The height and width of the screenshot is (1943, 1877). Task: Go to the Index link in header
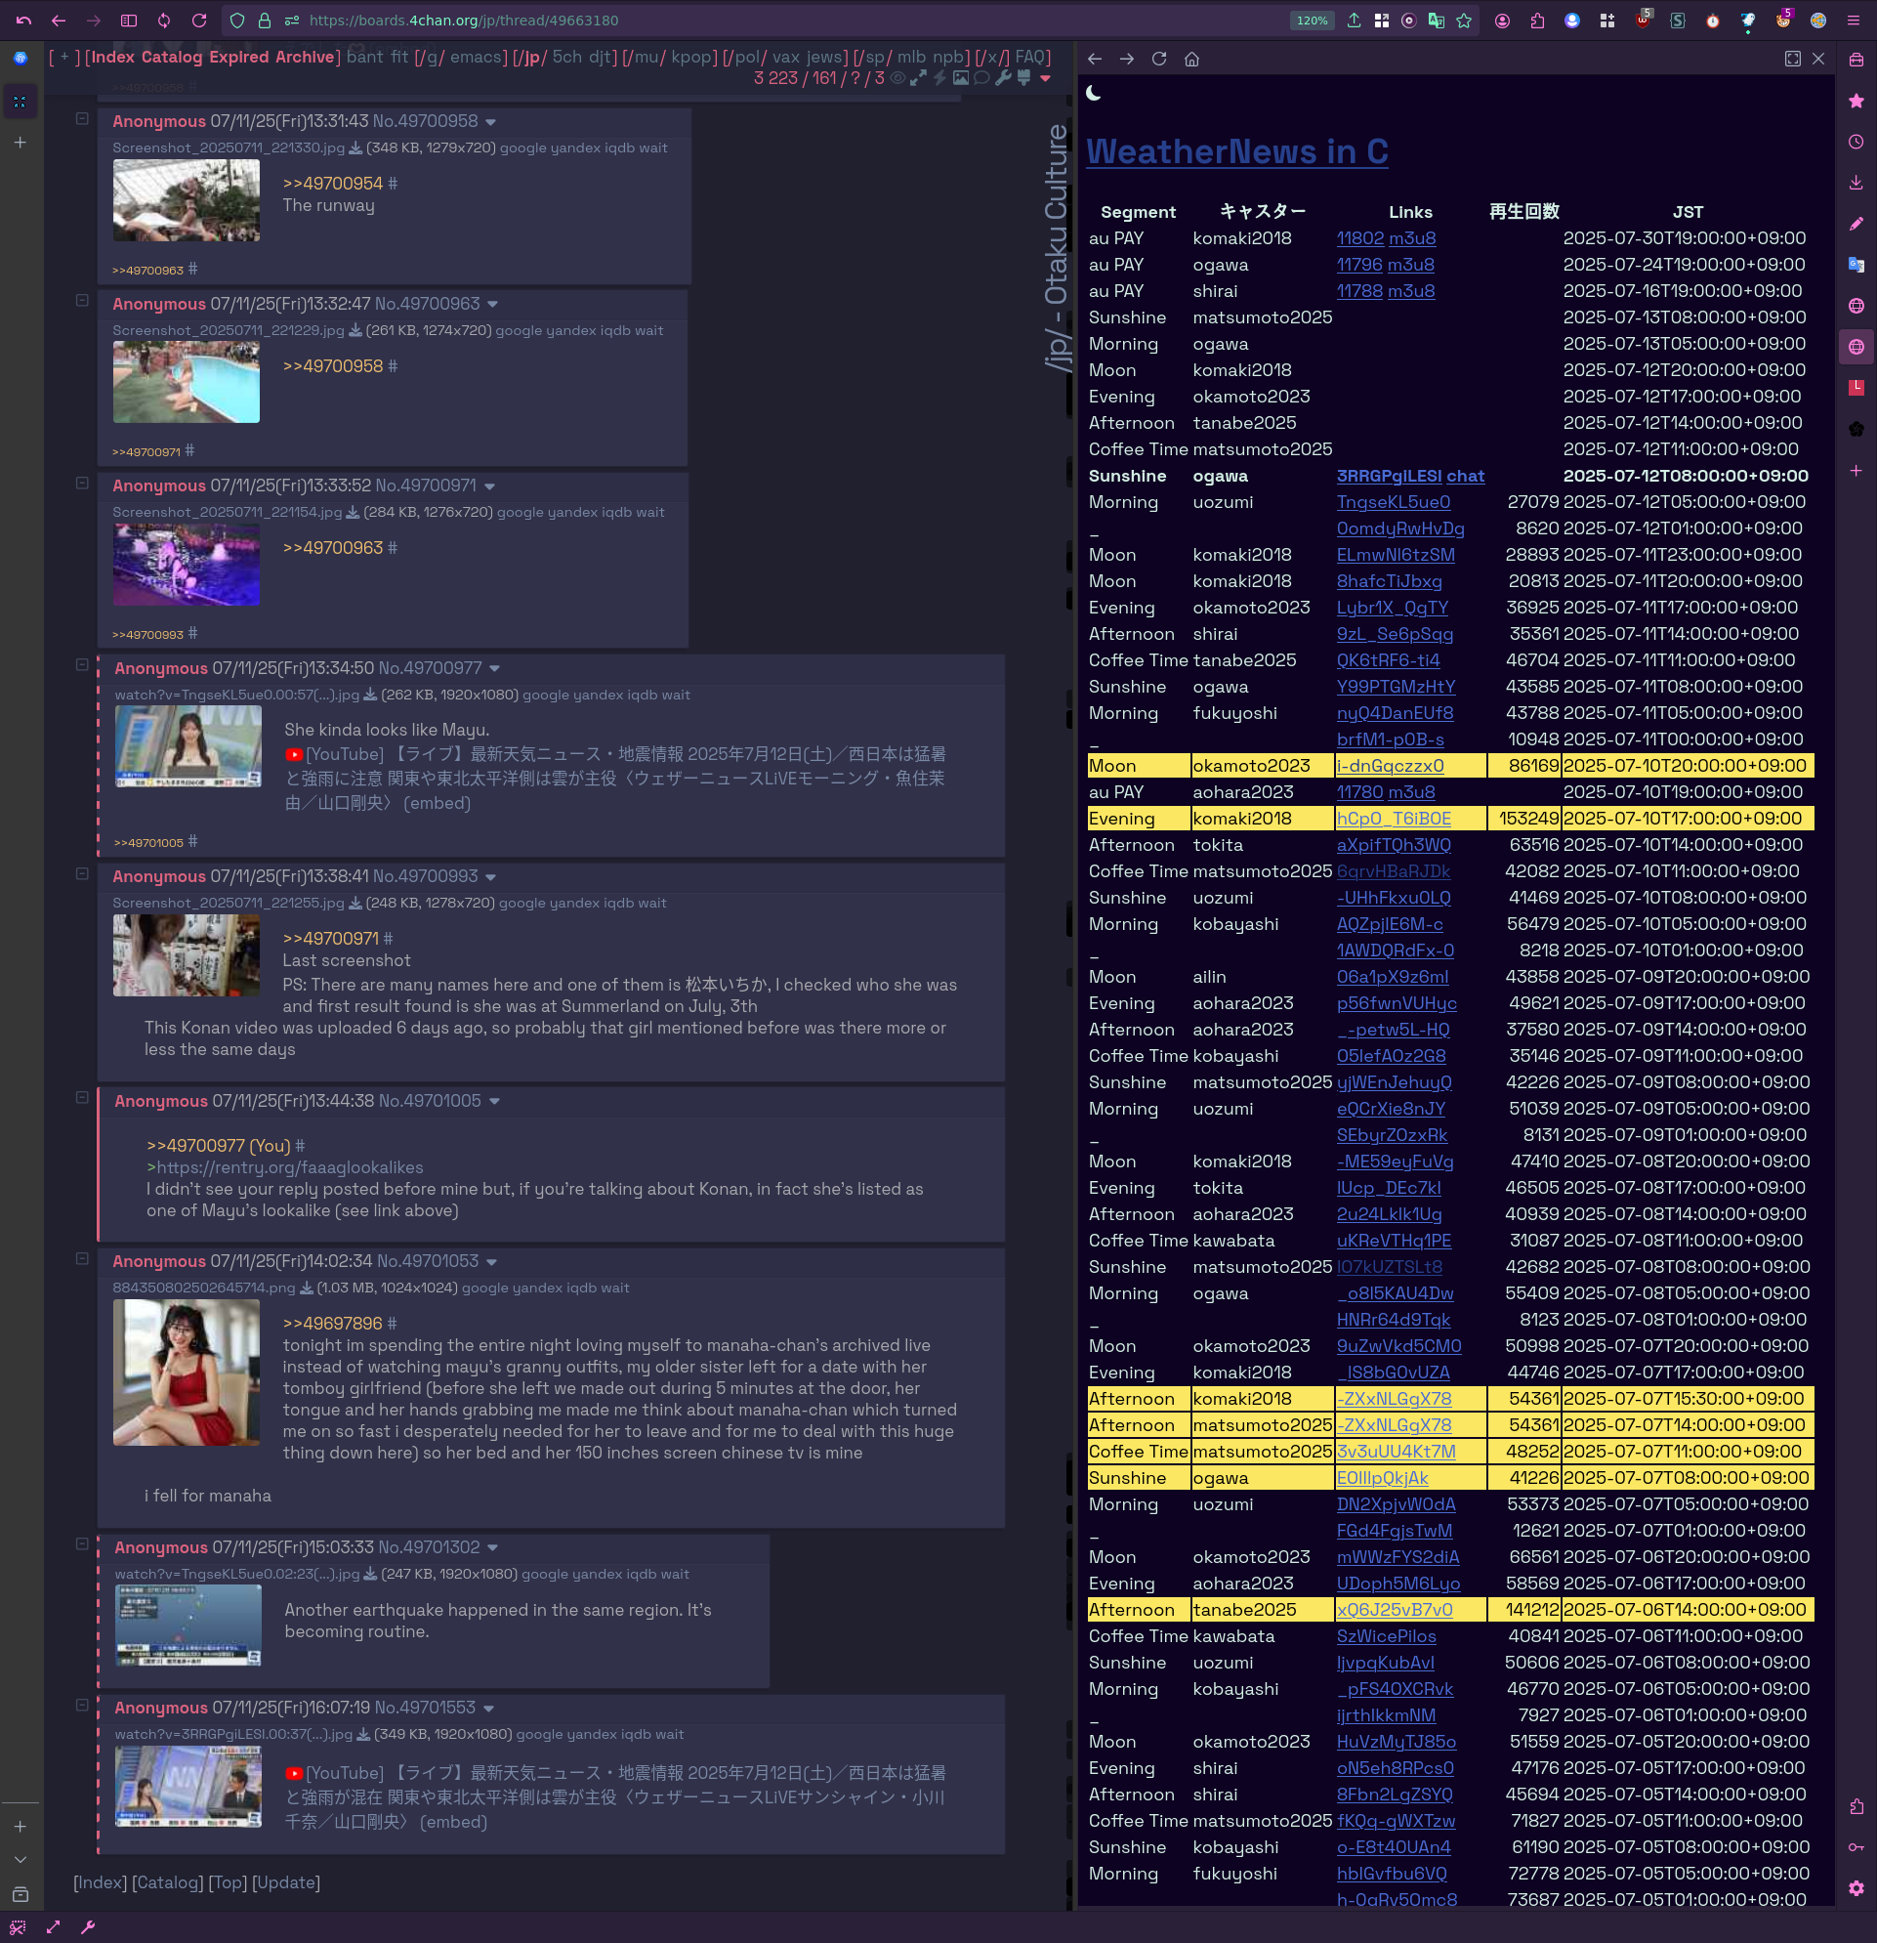pyautogui.click(x=113, y=57)
